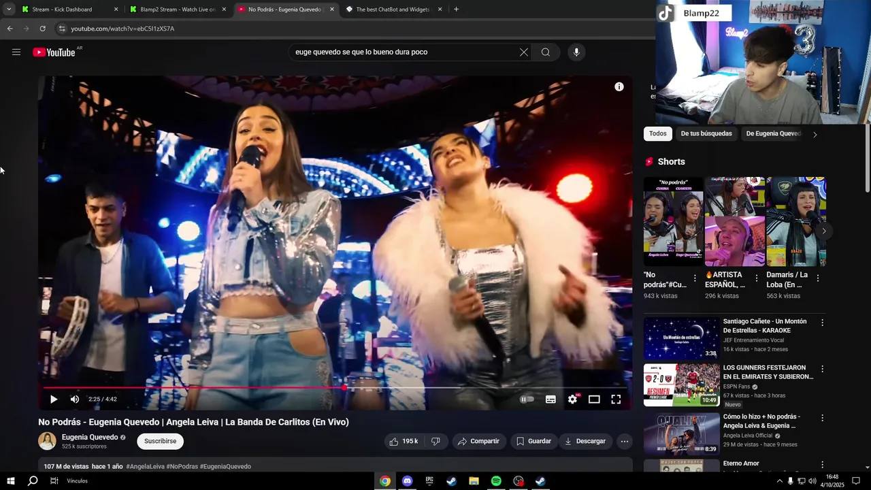Click the #EugeniaQuevedo hashtag
Screen dimensions: 871x490
(225, 467)
